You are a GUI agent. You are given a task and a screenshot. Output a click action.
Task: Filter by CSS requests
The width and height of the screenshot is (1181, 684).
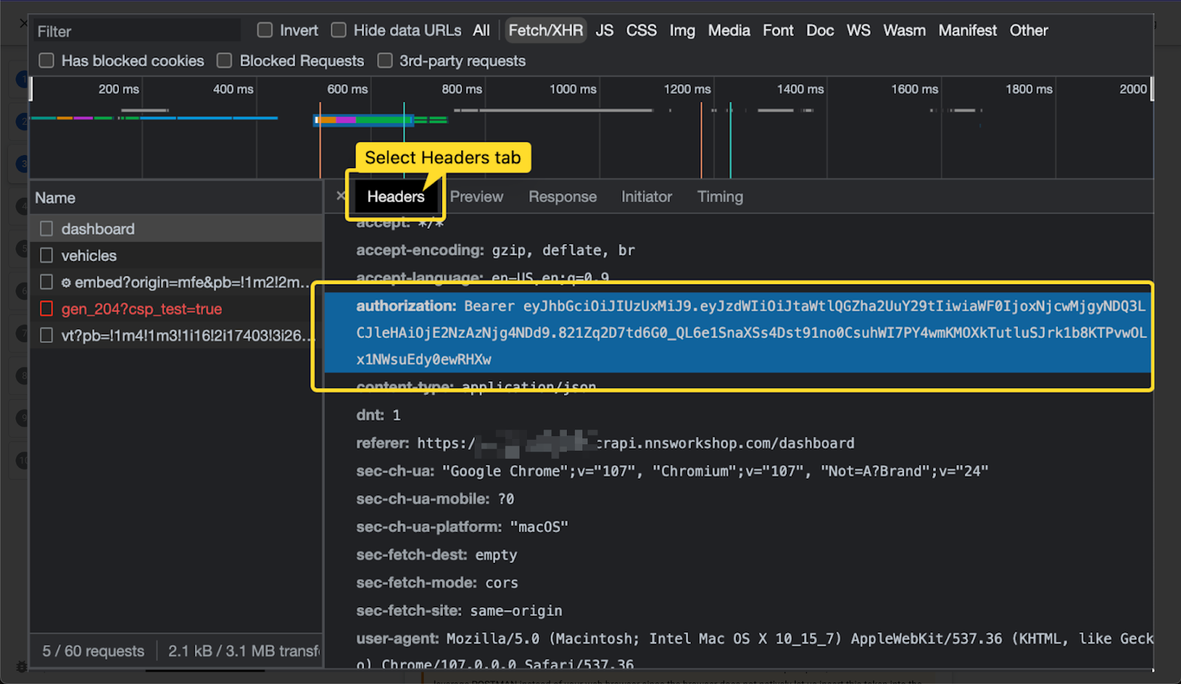click(641, 30)
